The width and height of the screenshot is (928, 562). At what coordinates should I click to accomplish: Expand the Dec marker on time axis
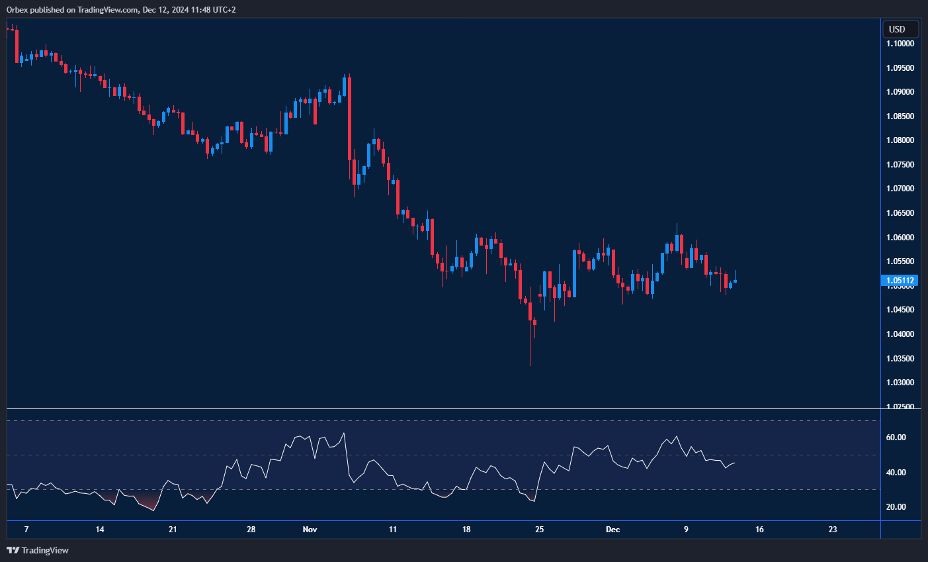612,530
